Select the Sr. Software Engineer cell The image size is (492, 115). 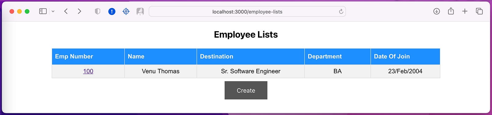(251, 71)
